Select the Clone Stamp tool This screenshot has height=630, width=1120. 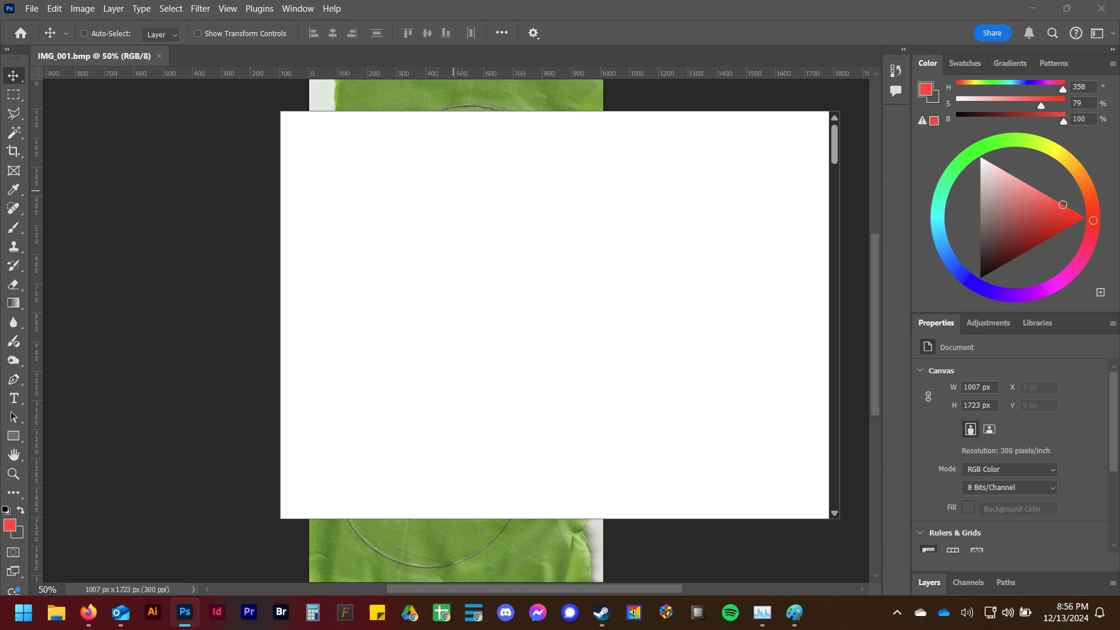(13, 247)
